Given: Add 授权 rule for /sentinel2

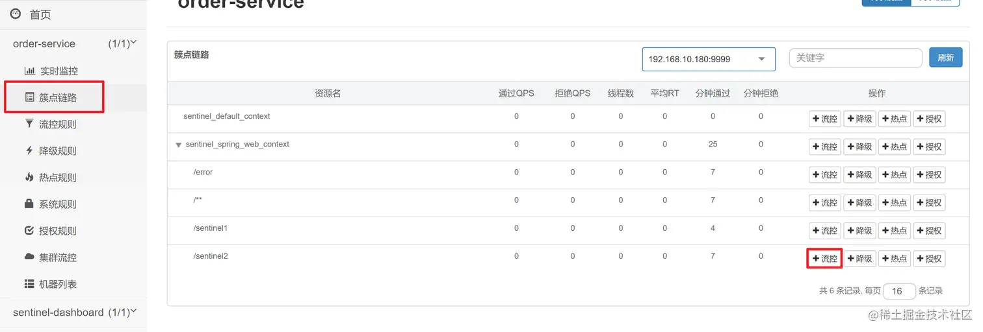Looking at the screenshot, I should (x=929, y=259).
